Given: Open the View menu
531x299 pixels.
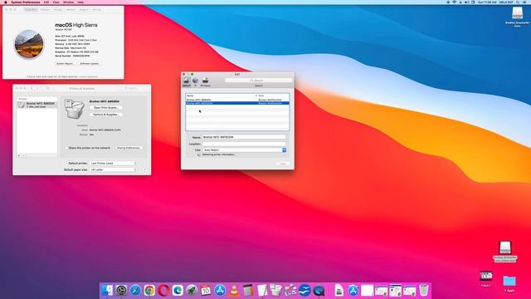Looking at the screenshot, I should tap(56, 2).
